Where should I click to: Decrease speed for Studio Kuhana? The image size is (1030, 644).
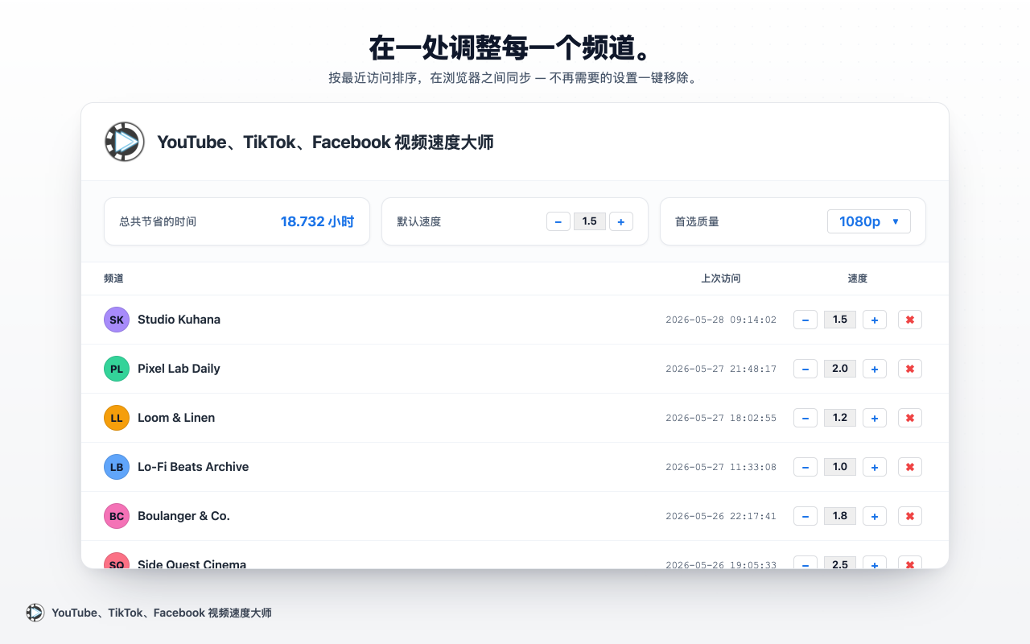coord(805,320)
